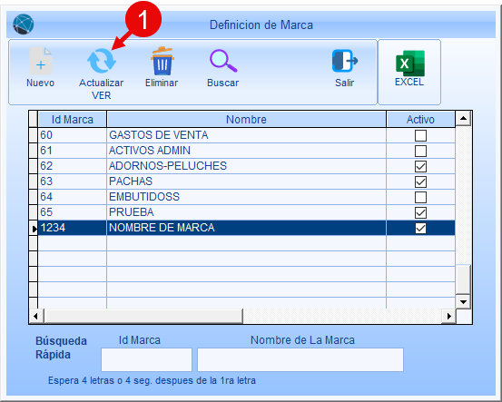
Task: Click the Salir exit icon
Action: click(x=344, y=61)
